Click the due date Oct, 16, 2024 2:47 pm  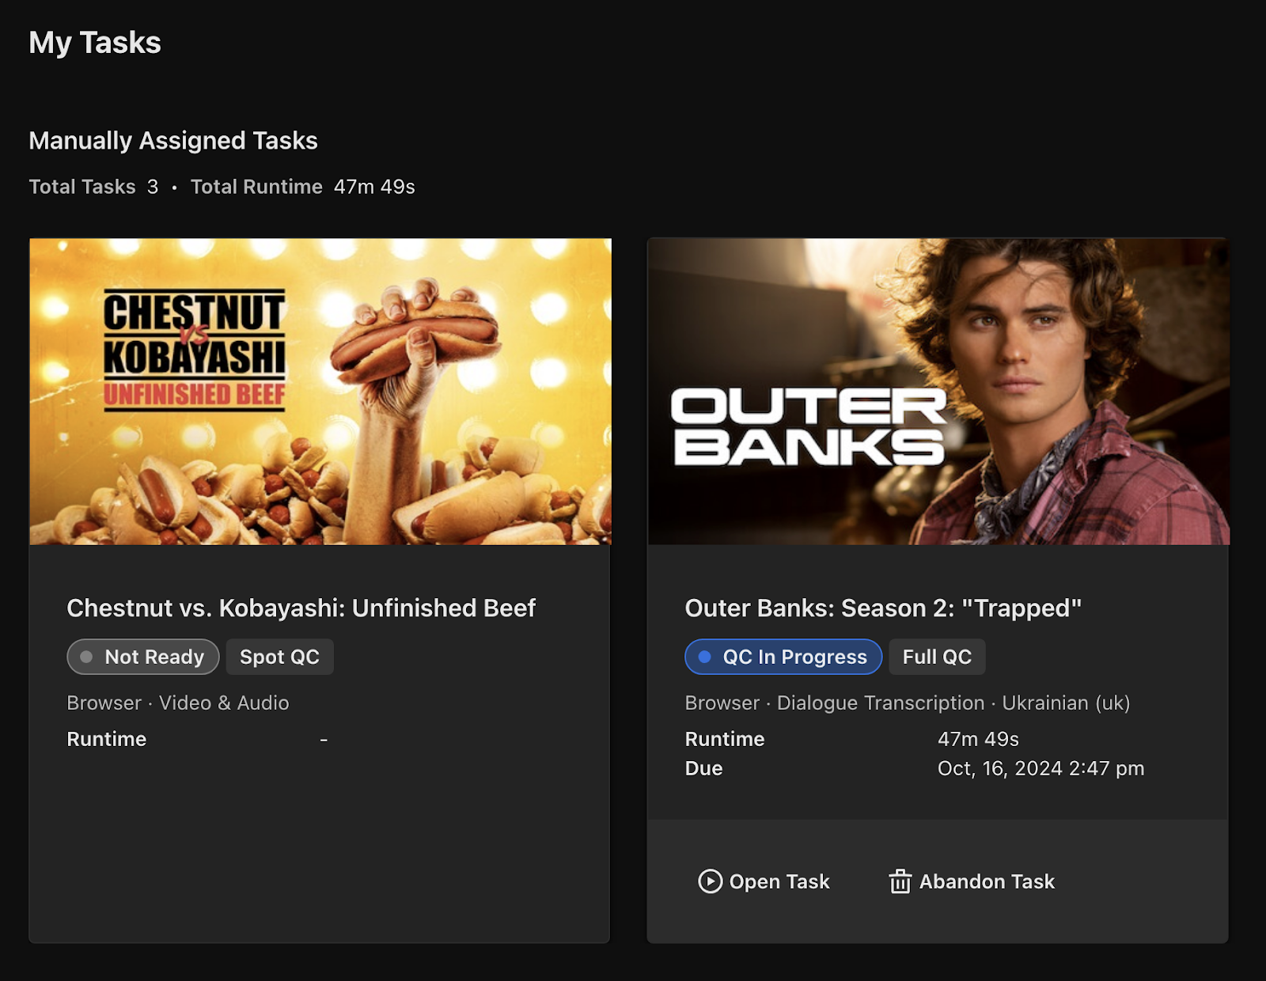click(x=1040, y=768)
